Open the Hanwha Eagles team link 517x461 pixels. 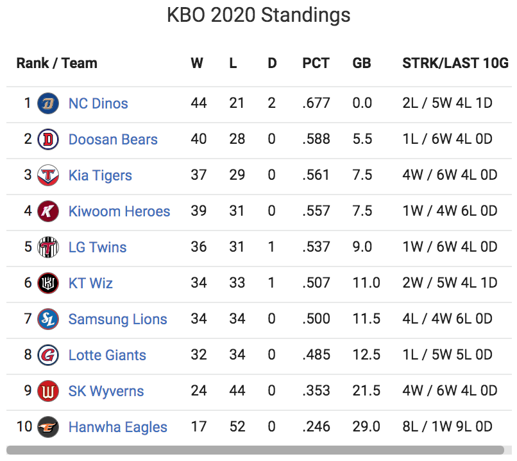pos(118,427)
